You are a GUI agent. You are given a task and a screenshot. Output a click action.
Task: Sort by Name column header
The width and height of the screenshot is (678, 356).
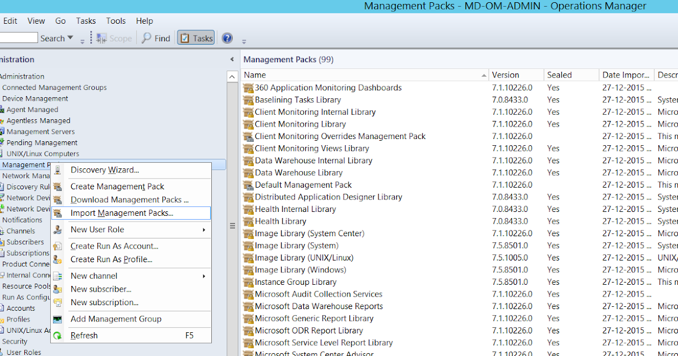(x=366, y=75)
